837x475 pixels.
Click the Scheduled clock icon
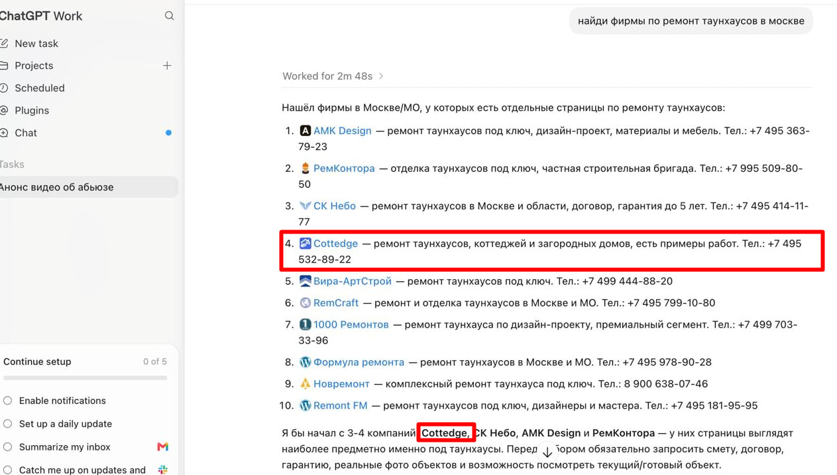4,88
